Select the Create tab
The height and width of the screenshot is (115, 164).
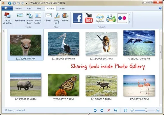[x=50, y=8]
